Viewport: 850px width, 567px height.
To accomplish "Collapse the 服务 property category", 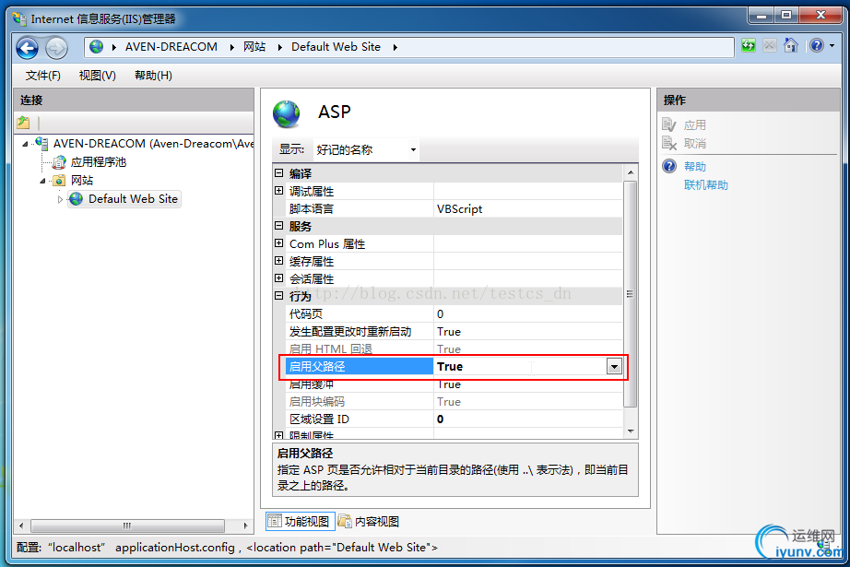I will [278, 226].
